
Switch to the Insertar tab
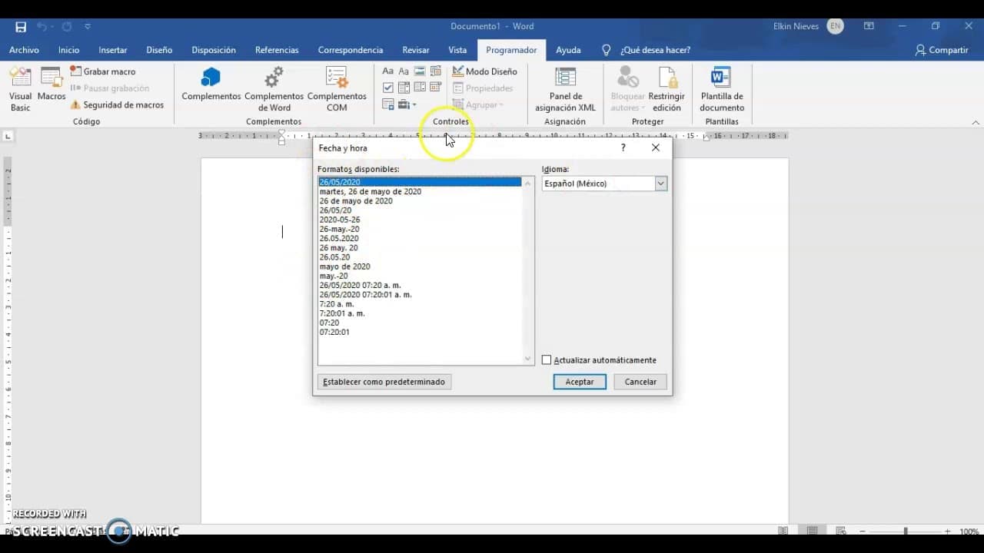113,50
